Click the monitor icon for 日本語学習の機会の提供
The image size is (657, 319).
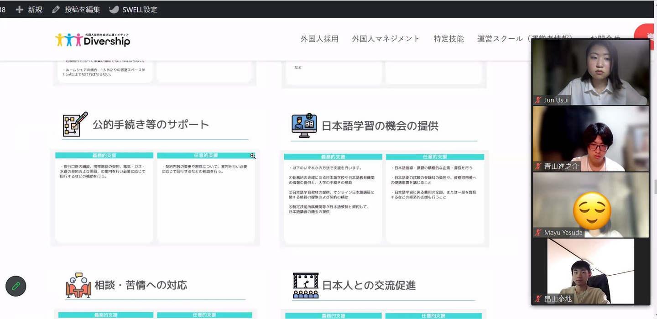point(304,126)
